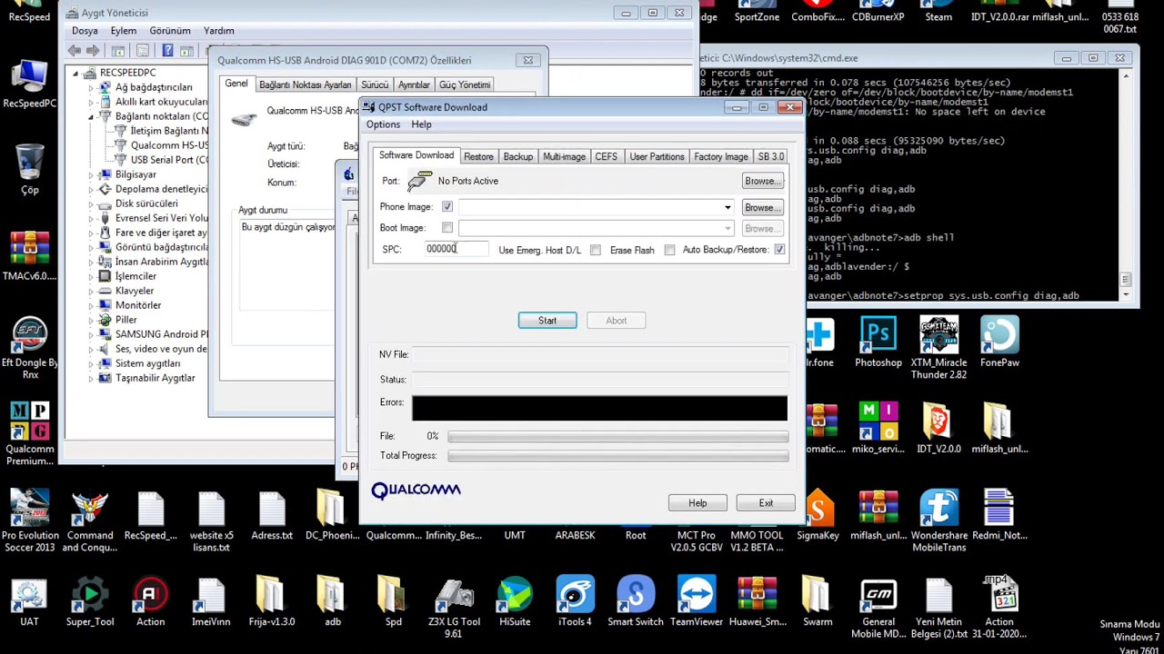Viewport: 1164px width, 654px height.
Task: Enable Use Emerg. Host D/L checkbox
Action: click(596, 250)
